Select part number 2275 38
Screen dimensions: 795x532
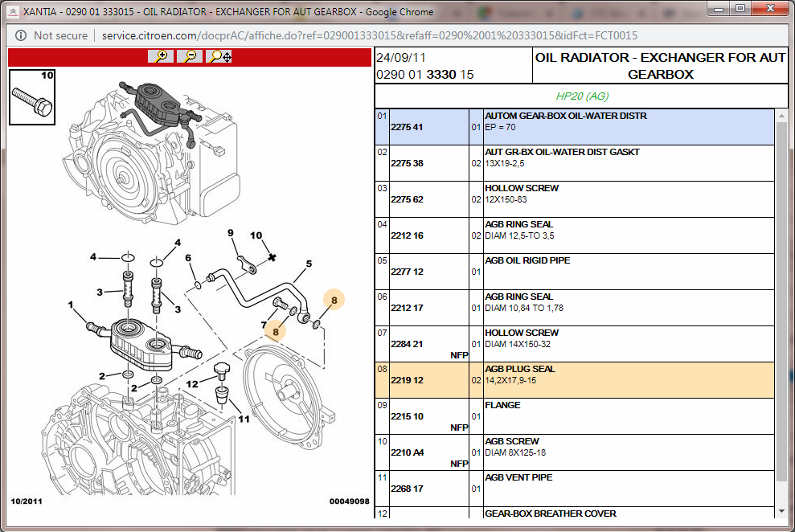(407, 163)
